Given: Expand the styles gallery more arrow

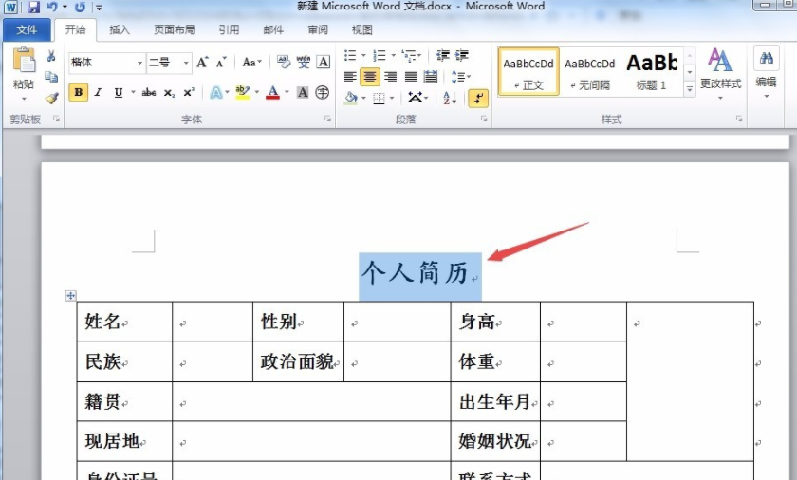Looking at the screenshot, I should click(690, 89).
